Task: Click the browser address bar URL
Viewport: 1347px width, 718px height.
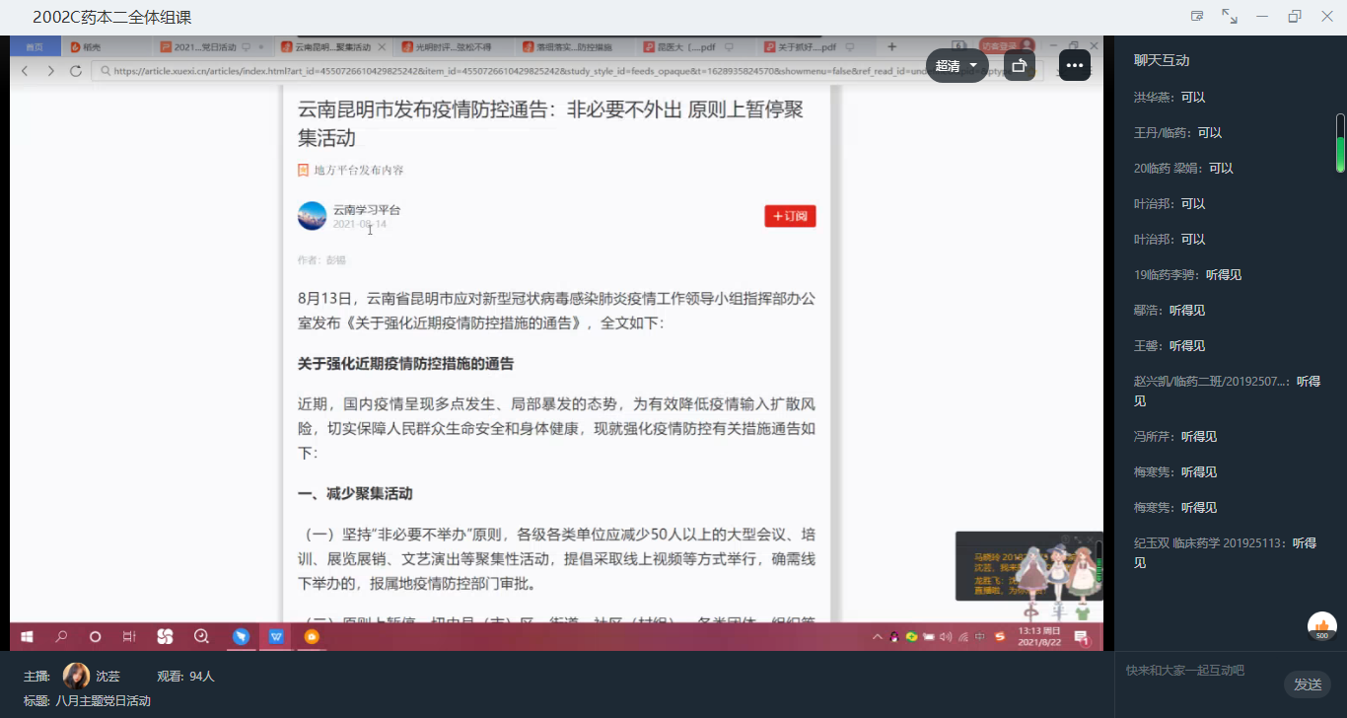Action: (493, 71)
